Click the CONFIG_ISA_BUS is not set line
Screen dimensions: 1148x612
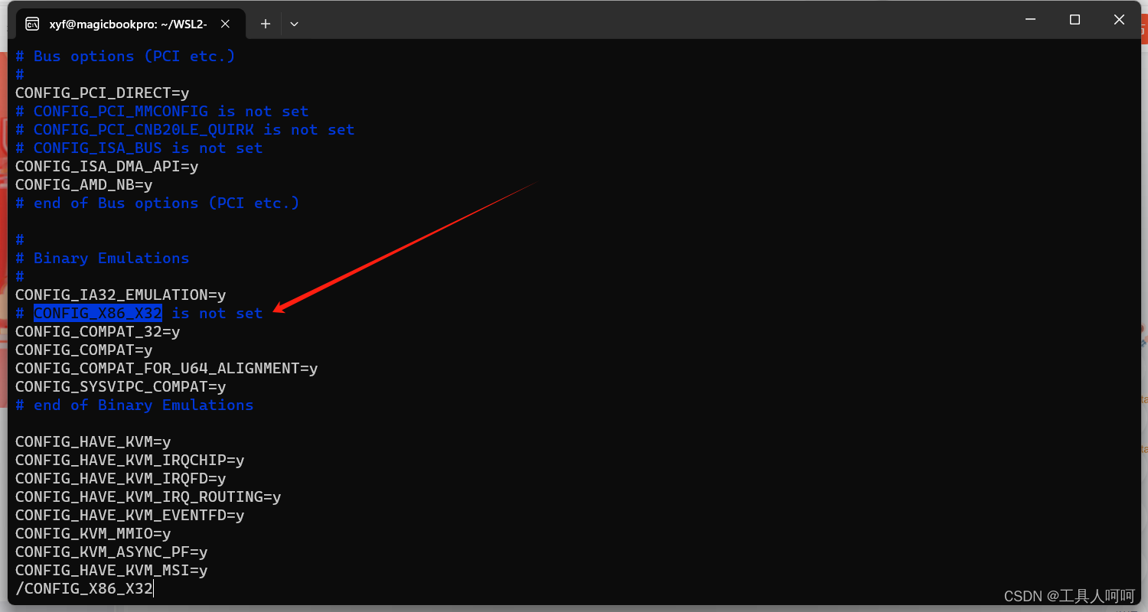pyautogui.click(x=139, y=148)
